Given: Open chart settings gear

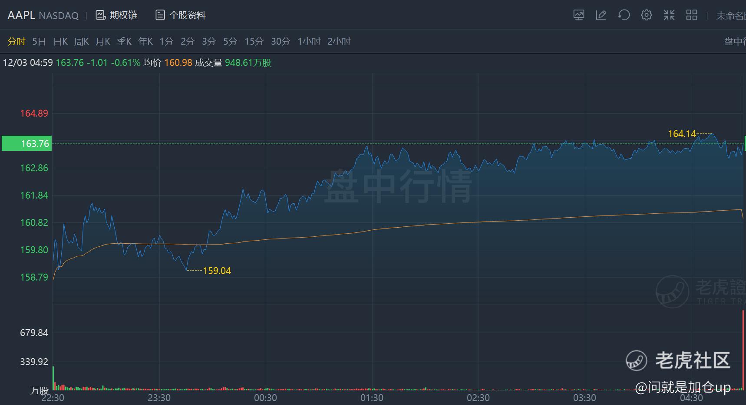Looking at the screenshot, I should pos(646,15).
